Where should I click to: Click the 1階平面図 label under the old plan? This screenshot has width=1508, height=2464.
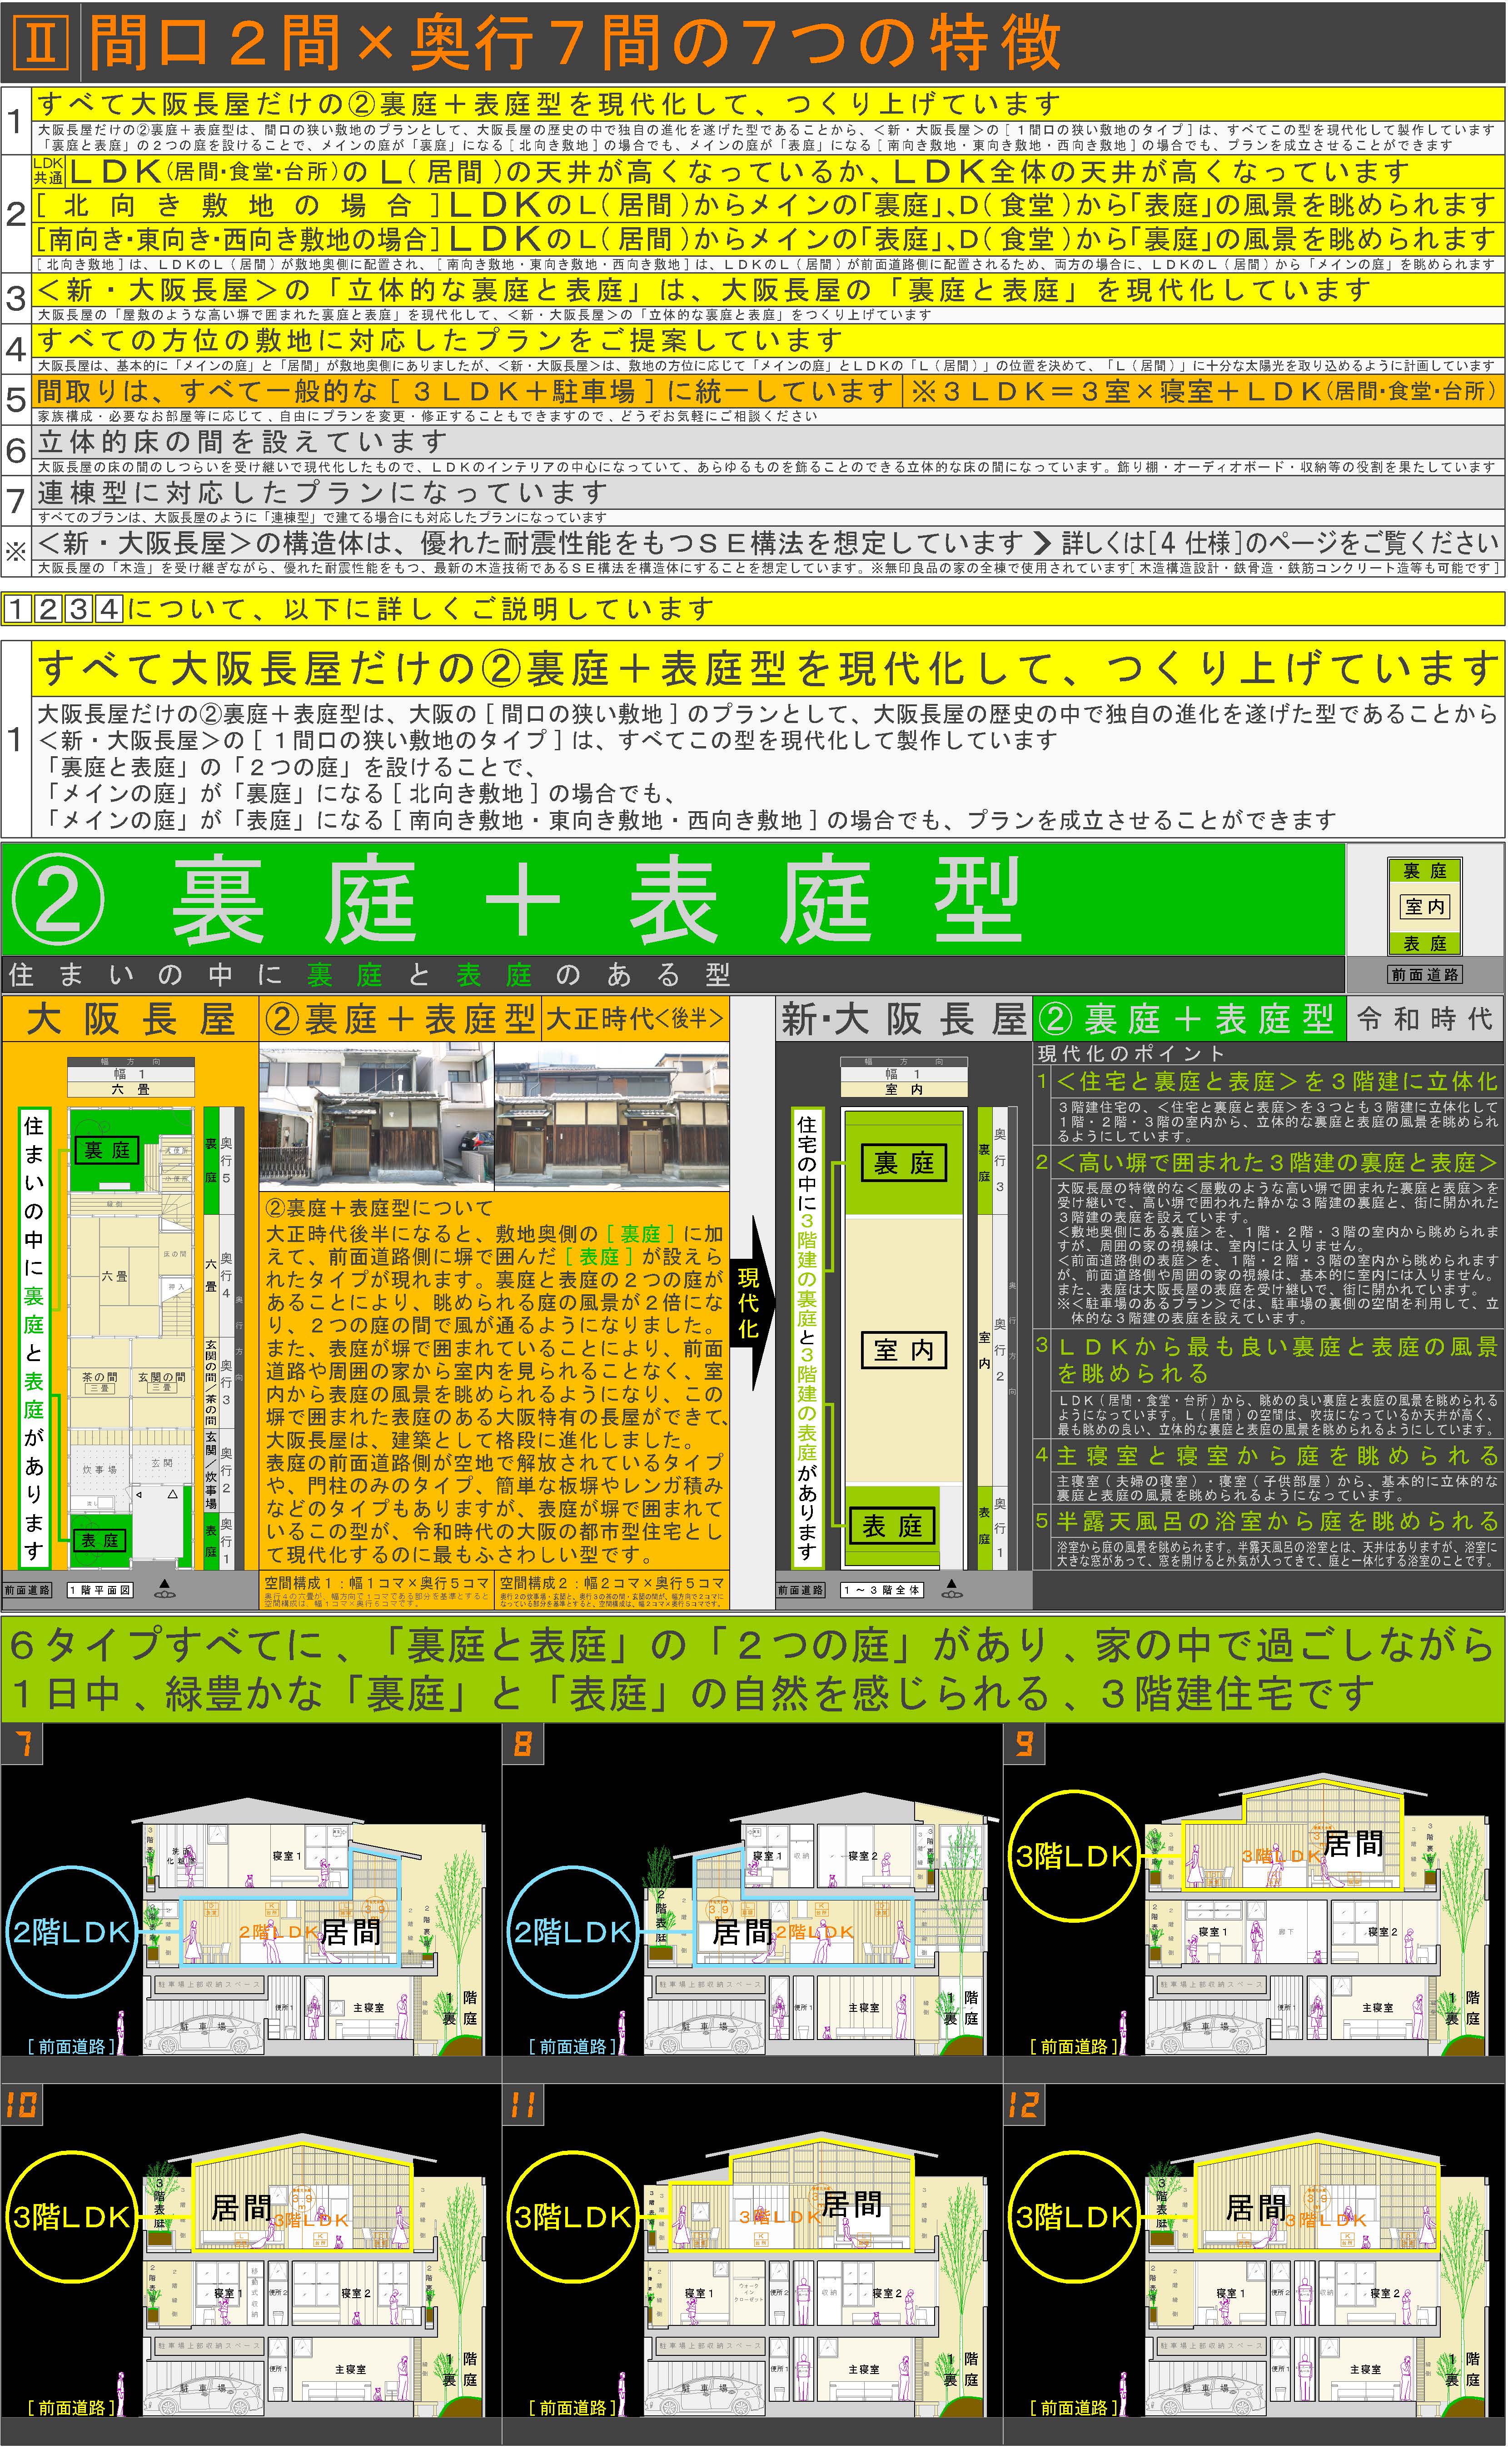point(100,1590)
